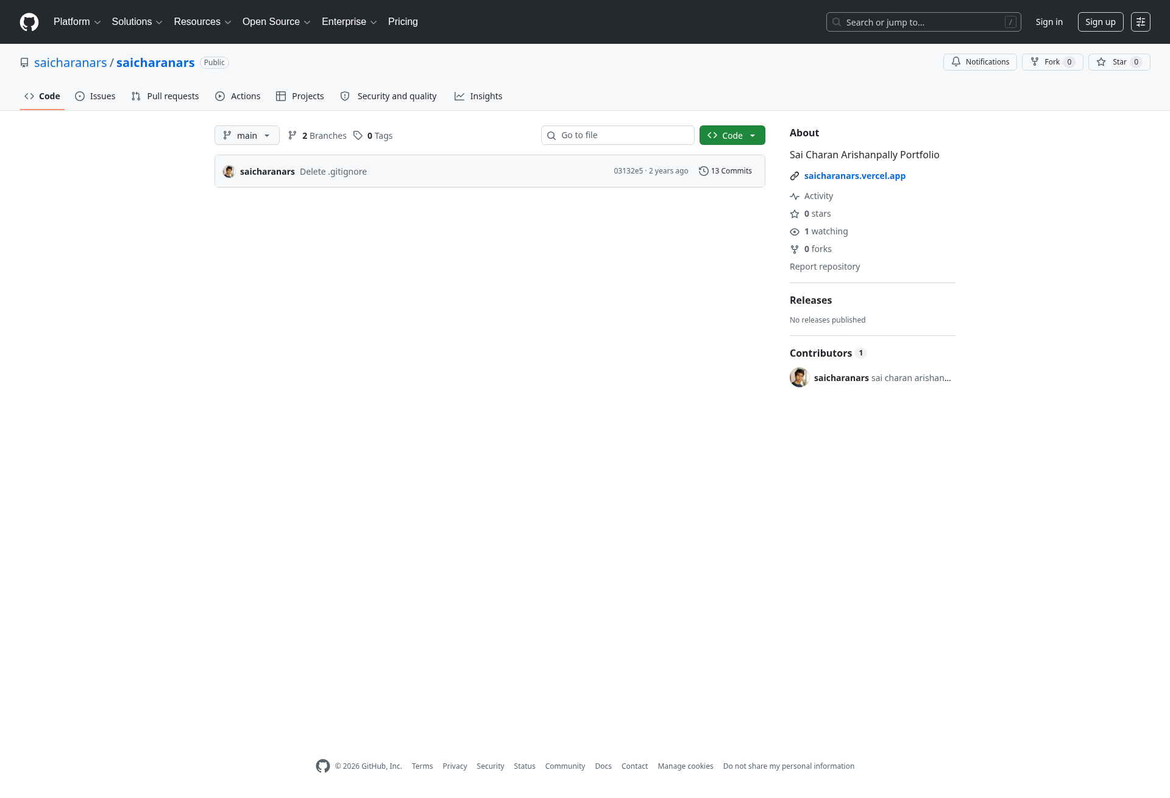This screenshot has height=798, width=1170.
Task: Expand the Solutions dropdown
Action: [x=137, y=22]
